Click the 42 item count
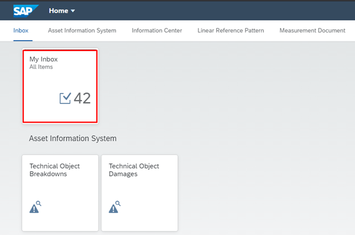Screen dimensions: 355x235 pos(82,98)
